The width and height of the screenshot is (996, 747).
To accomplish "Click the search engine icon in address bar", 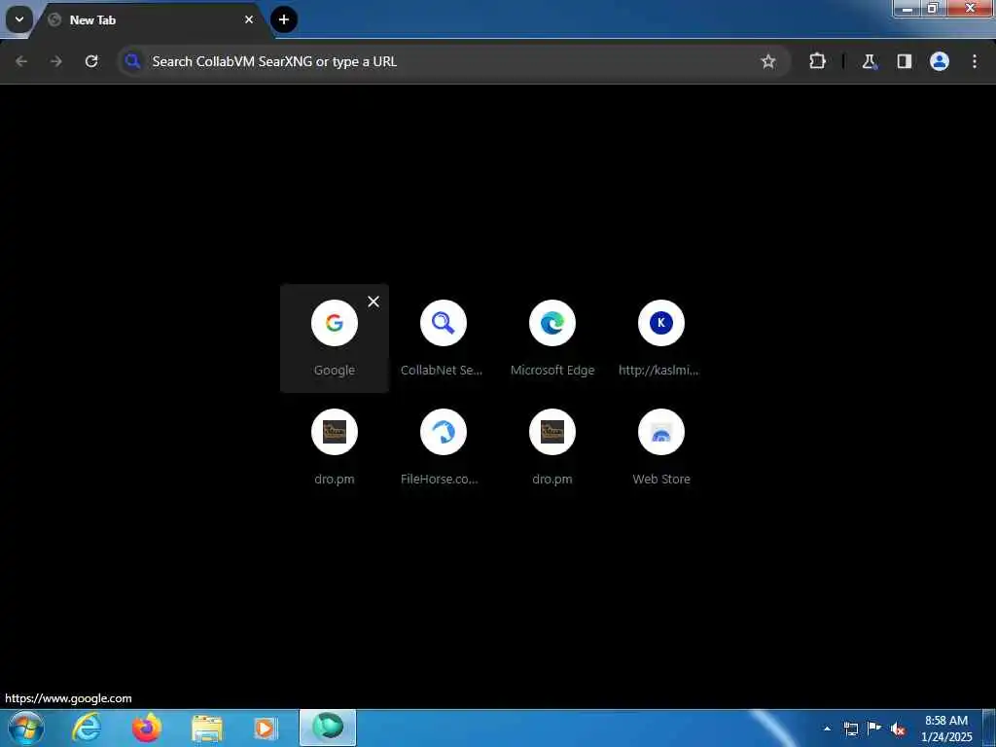I will (x=132, y=61).
